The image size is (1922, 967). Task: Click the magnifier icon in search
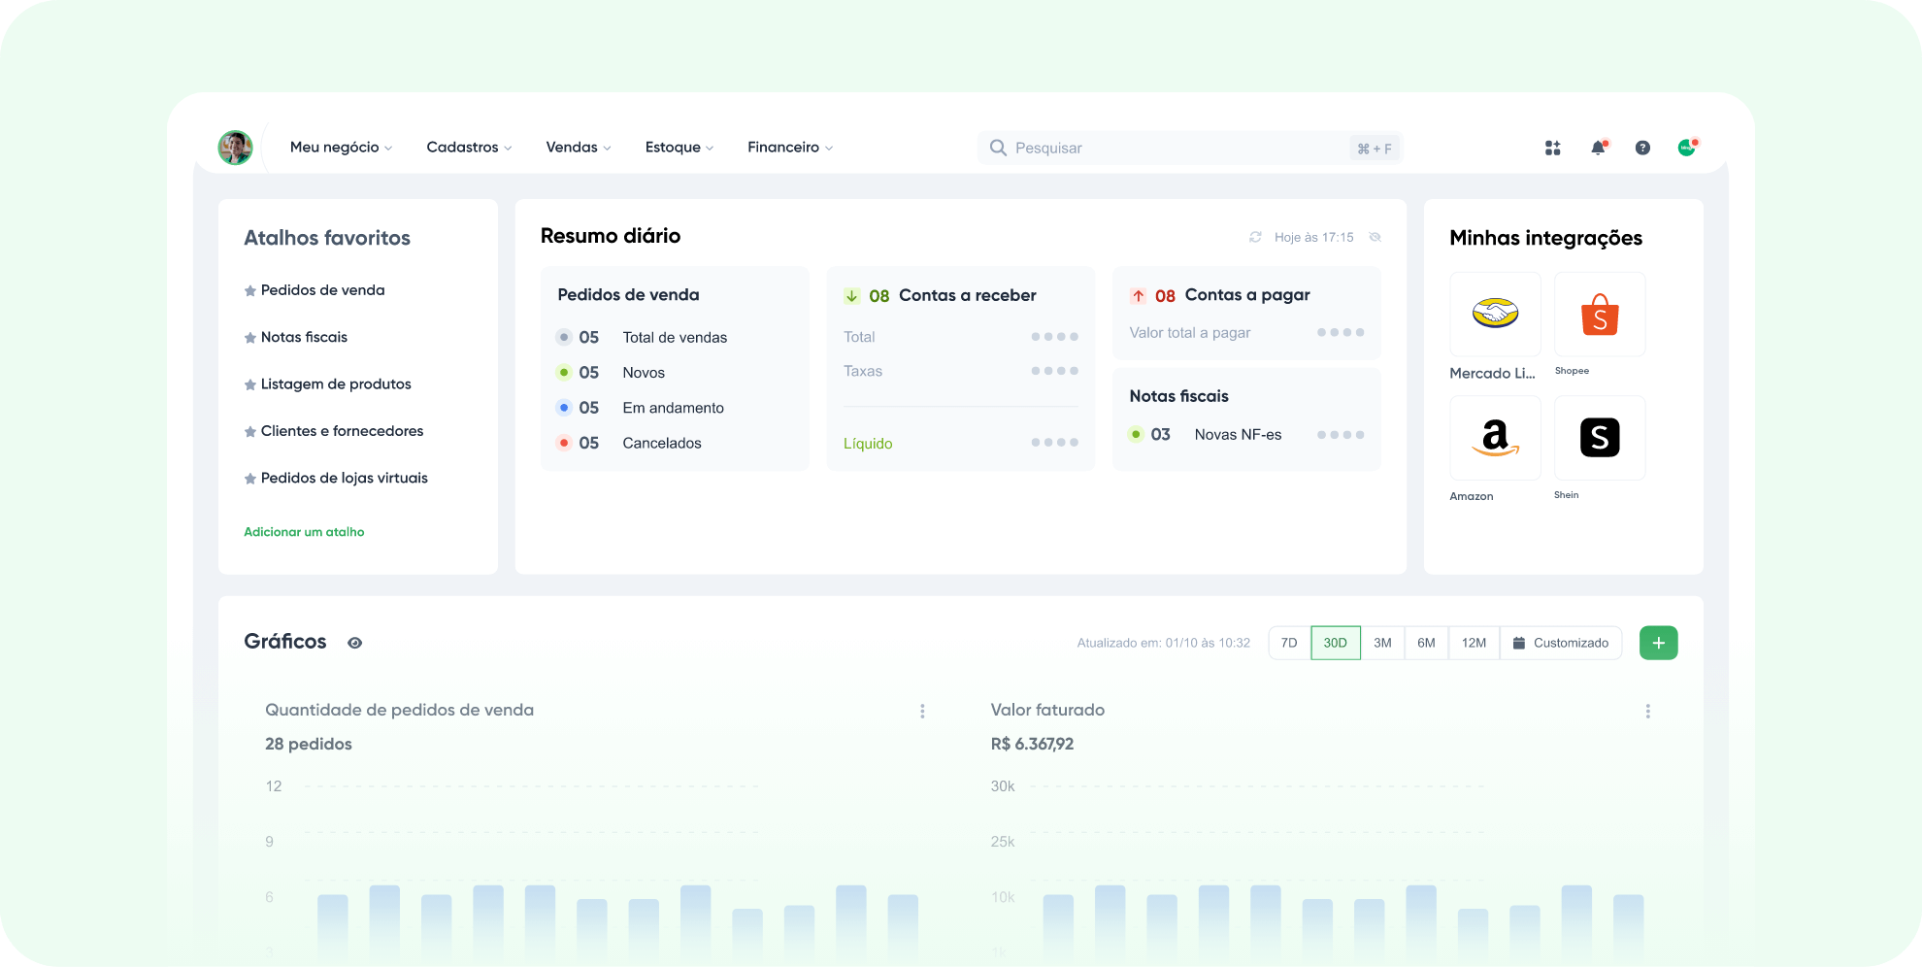pos(998,148)
